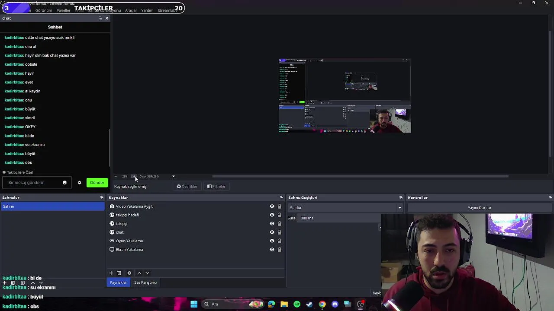Lock the chat source in Kaynaklar
This screenshot has width=554, height=311.
pos(279,232)
